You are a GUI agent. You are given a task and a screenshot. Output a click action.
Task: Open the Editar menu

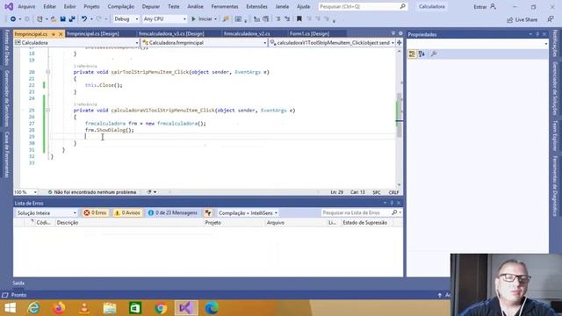tap(49, 6)
